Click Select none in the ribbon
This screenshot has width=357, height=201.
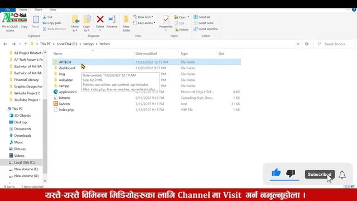204,23
